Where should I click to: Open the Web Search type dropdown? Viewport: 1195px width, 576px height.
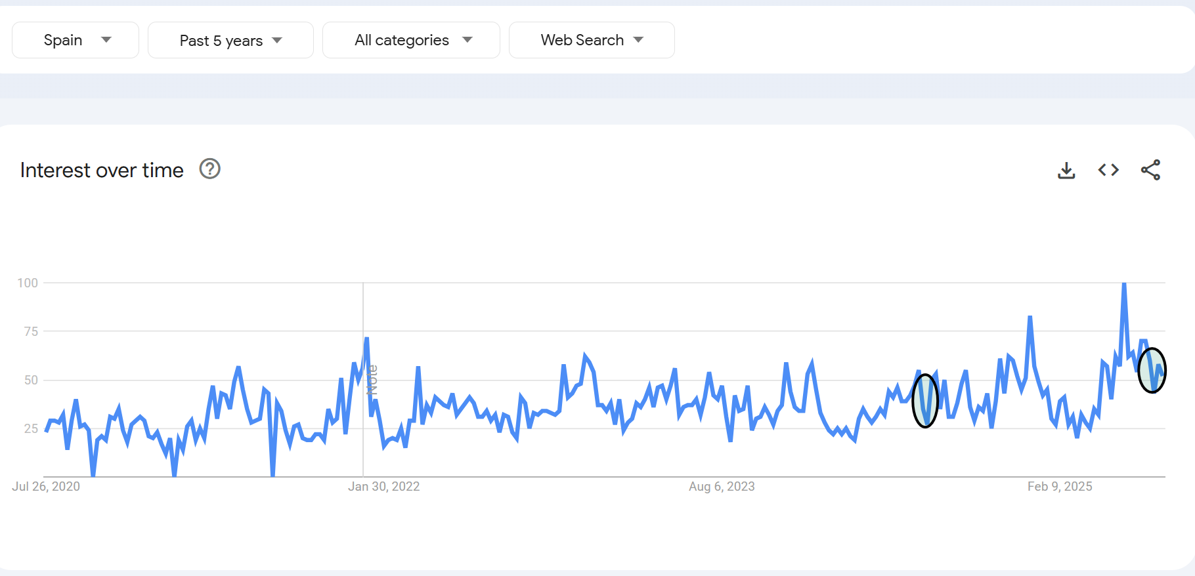[x=592, y=40]
